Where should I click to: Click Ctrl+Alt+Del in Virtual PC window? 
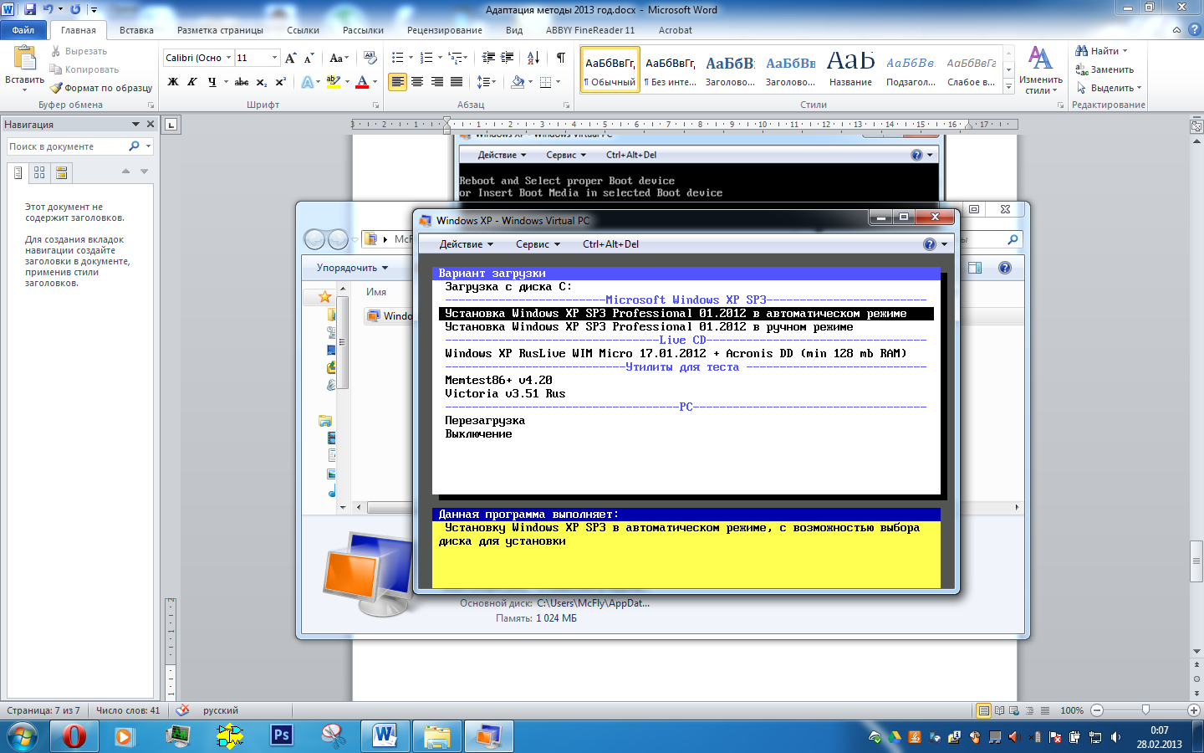tap(610, 244)
